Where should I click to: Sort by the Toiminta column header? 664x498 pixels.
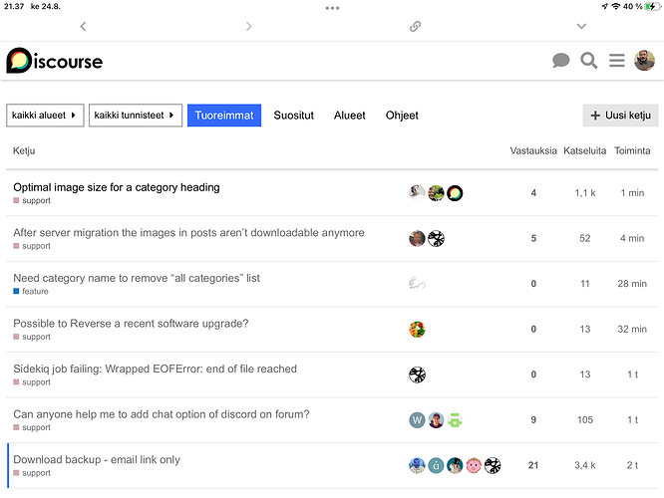(632, 150)
